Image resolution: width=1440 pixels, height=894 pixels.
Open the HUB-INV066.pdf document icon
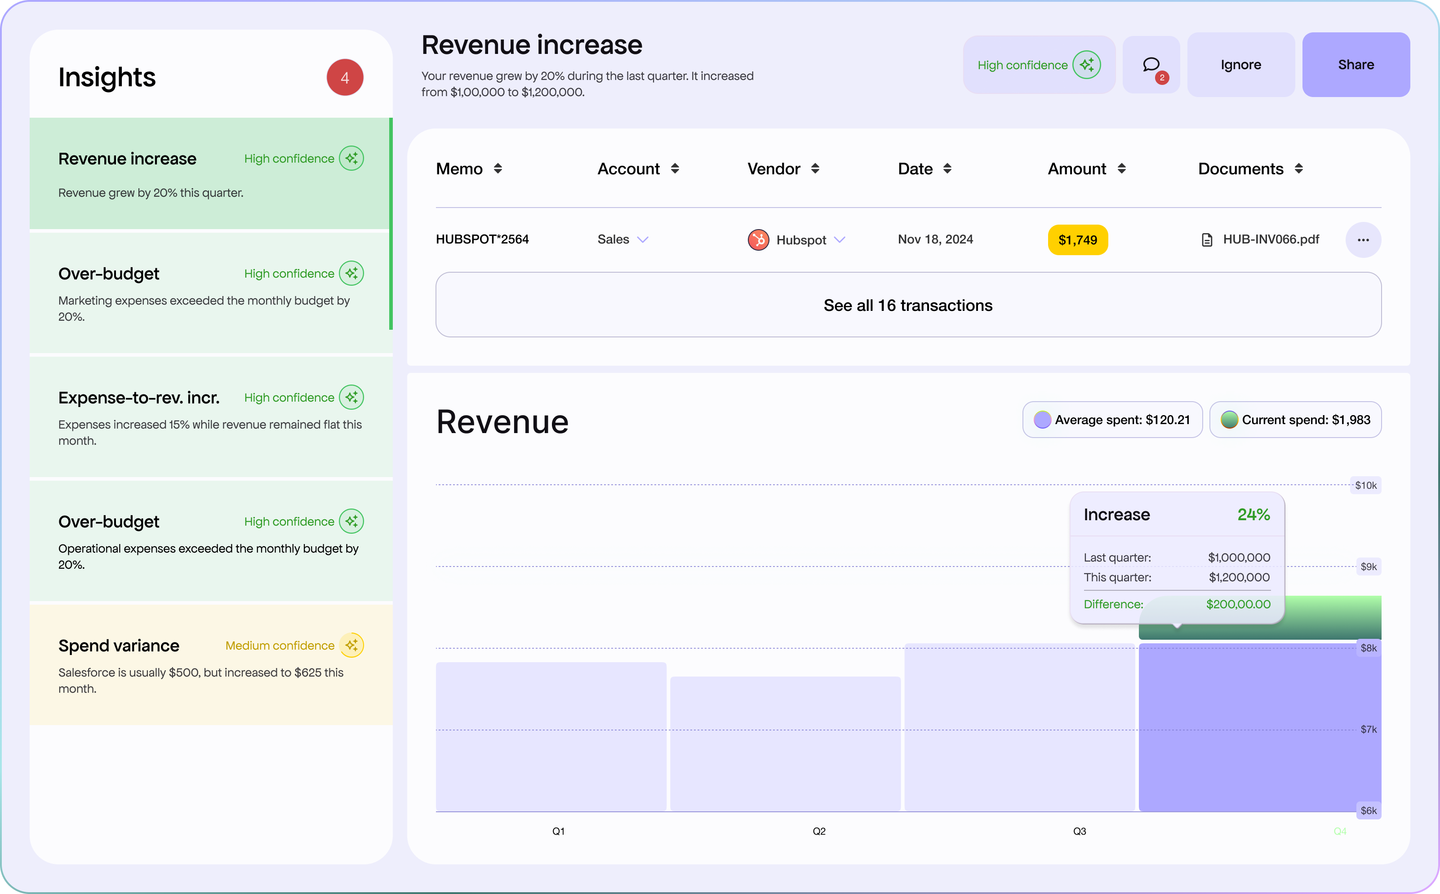(1207, 239)
